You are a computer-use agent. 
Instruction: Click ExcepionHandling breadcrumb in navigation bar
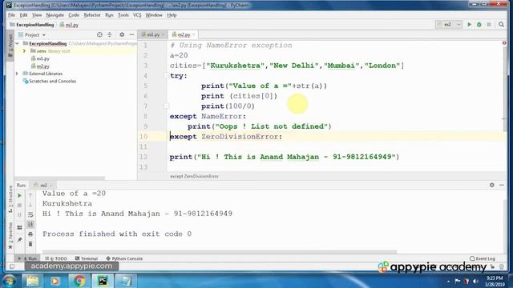32,25
